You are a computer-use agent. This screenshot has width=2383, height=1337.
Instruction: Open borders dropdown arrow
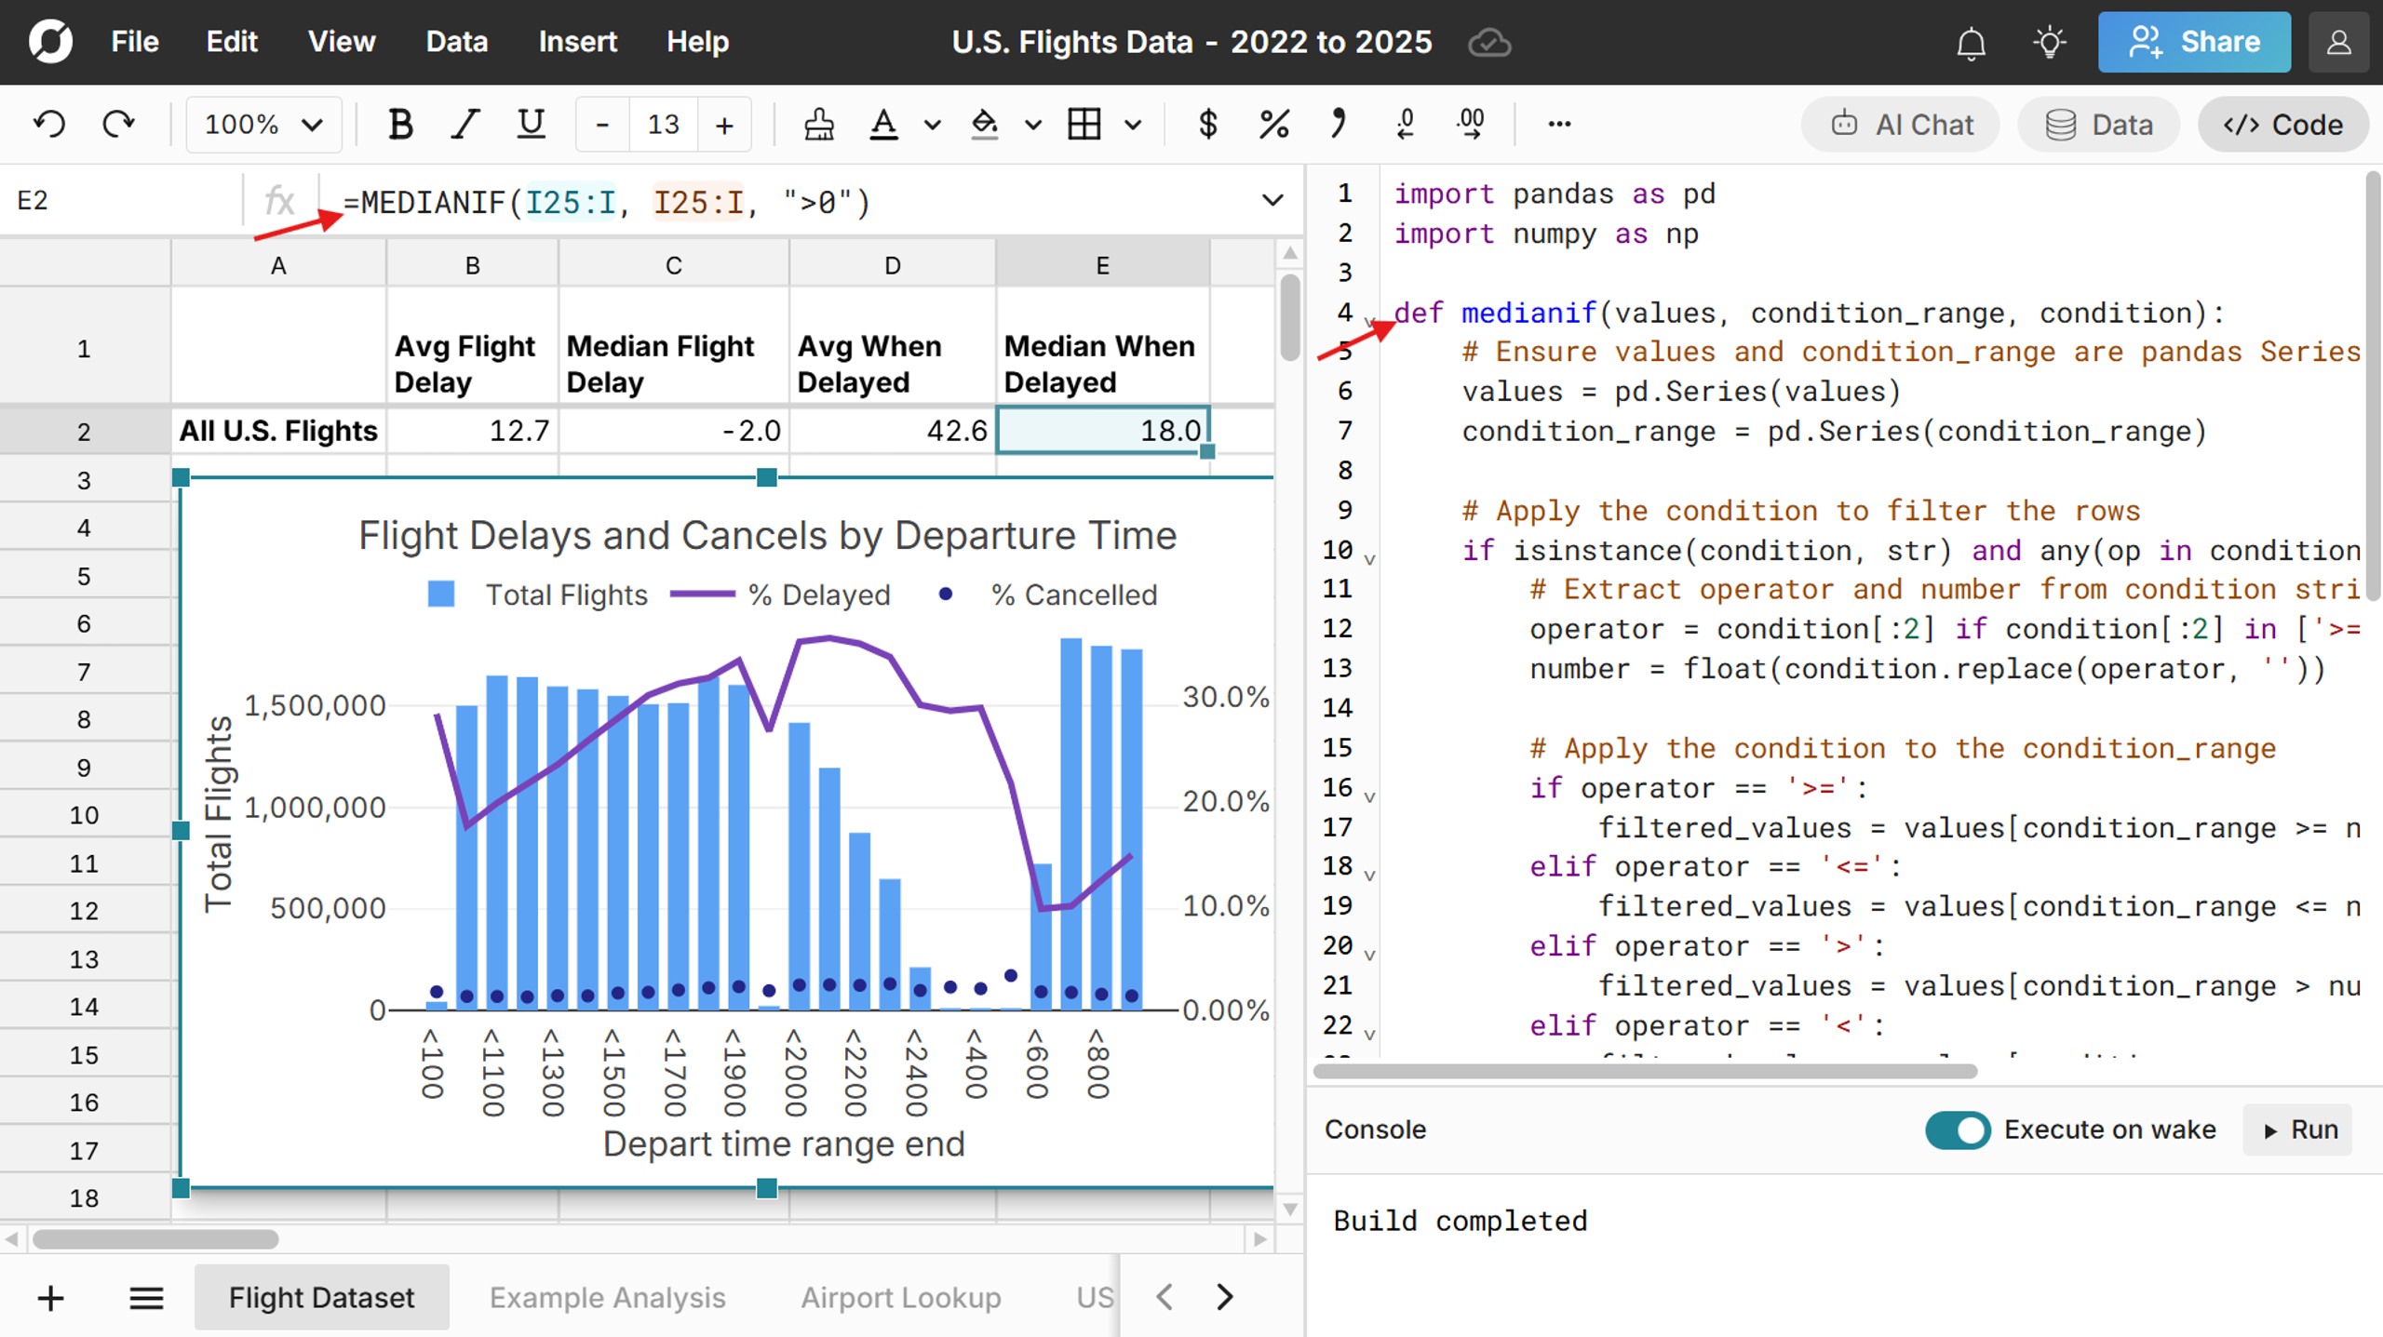coord(1133,124)
